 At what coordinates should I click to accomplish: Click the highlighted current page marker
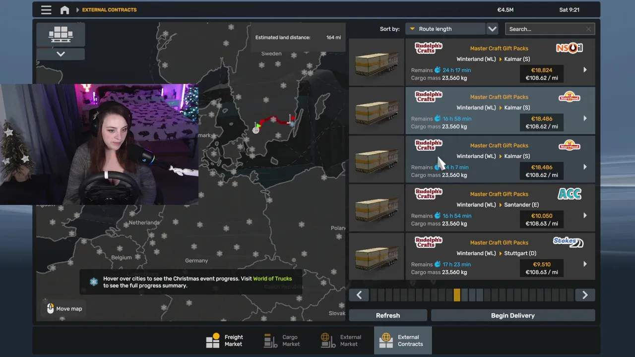456,295
